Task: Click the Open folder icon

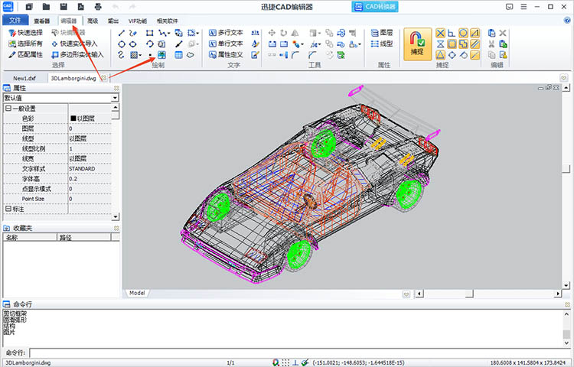Action: point(46,7)
